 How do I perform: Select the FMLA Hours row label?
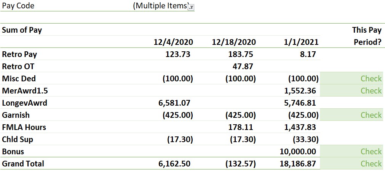pyautogui.click(x=24, y=127)
